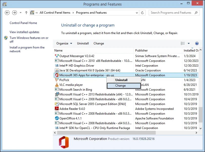Open Help via the question mark icon
The height and width of the screenshot is (152, 205).
[197, 43]
